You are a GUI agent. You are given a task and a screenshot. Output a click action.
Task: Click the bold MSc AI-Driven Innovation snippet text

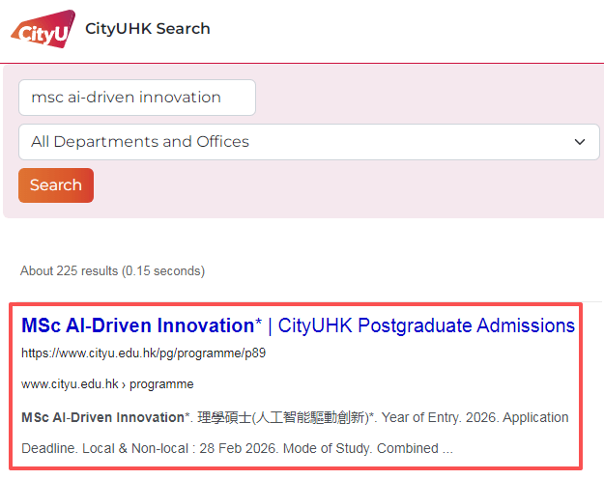pos(102,417)
